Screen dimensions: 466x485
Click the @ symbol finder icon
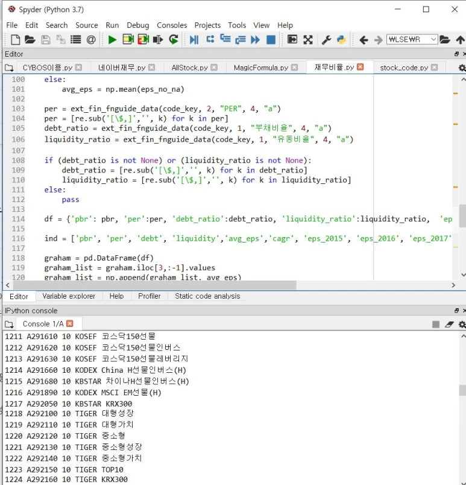coord(91,40)
